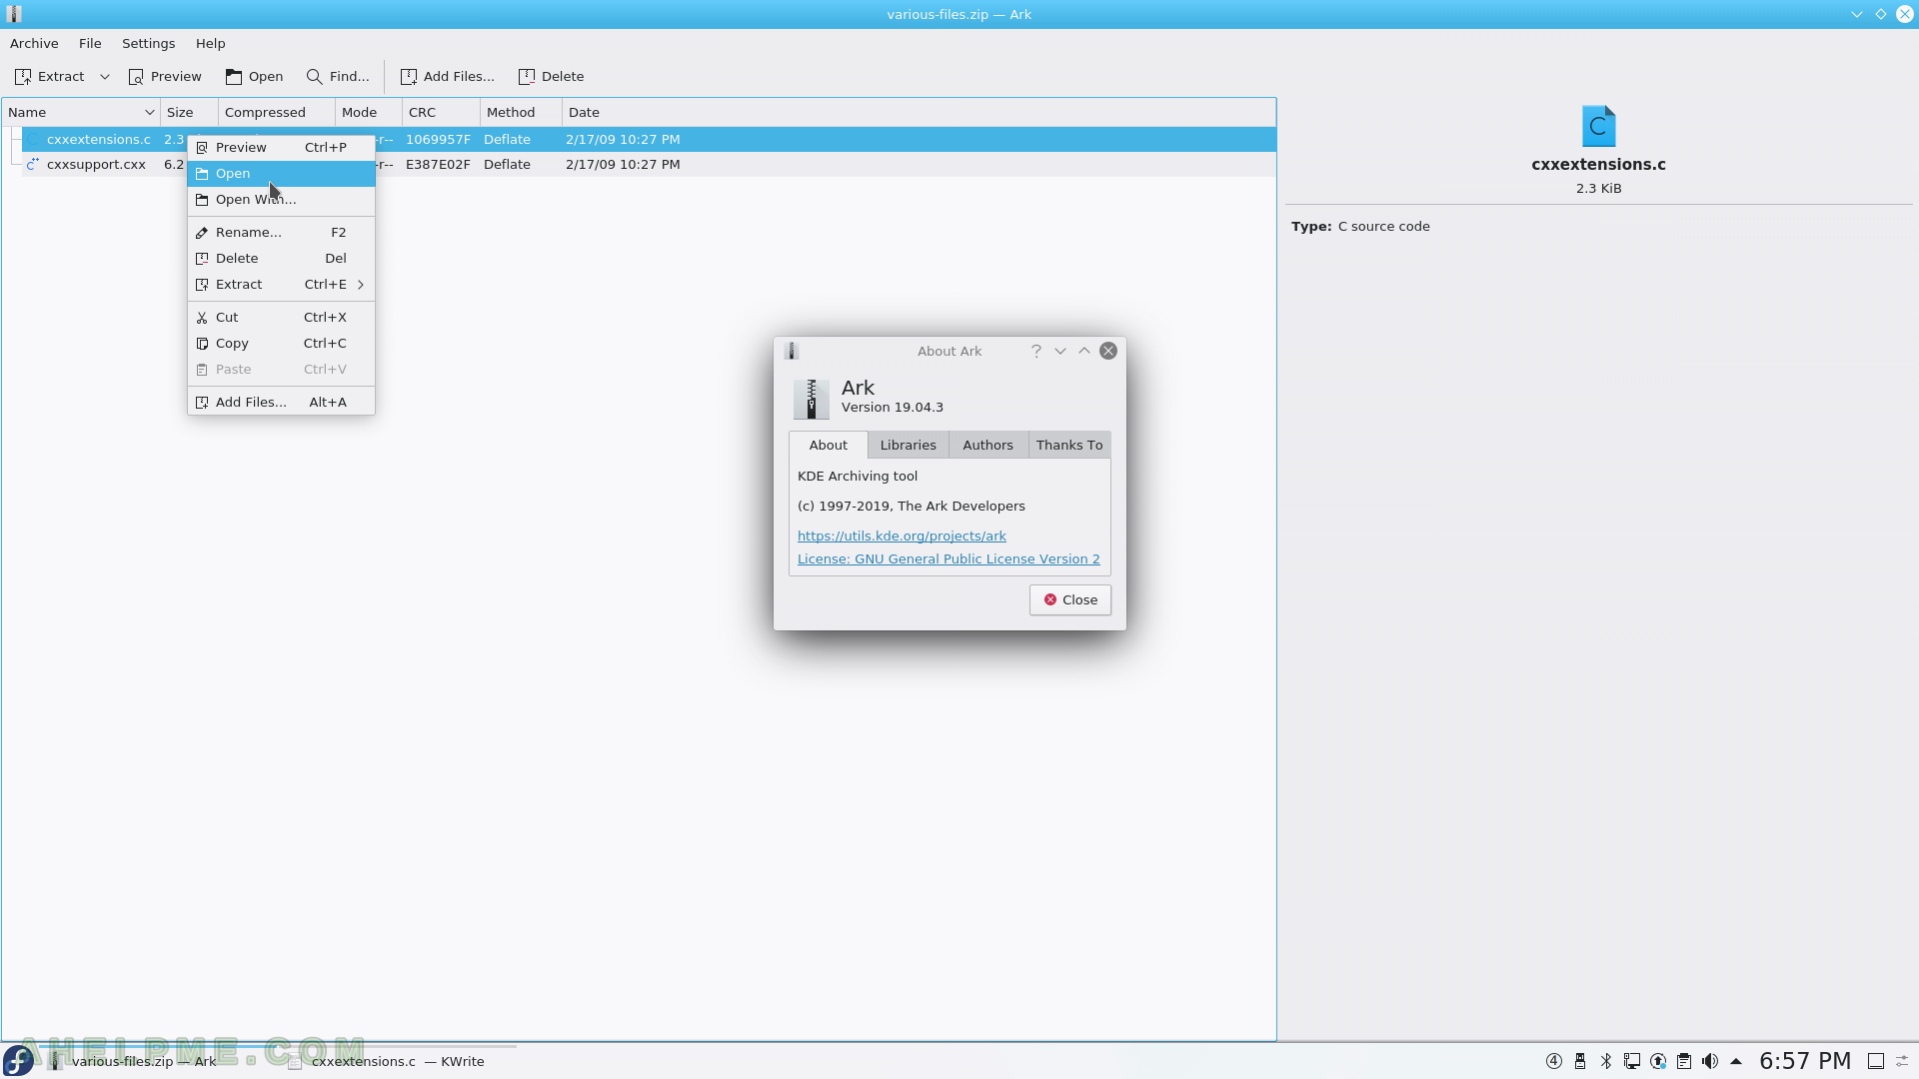Click the Delete toolbar icon
Image resolution: width=1919 pixels, height=1079 pixels.
[x=527, y=77]
